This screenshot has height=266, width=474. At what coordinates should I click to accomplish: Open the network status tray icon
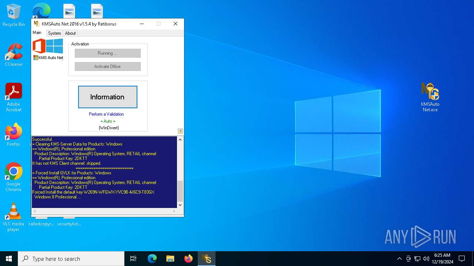tap(417, 259)
